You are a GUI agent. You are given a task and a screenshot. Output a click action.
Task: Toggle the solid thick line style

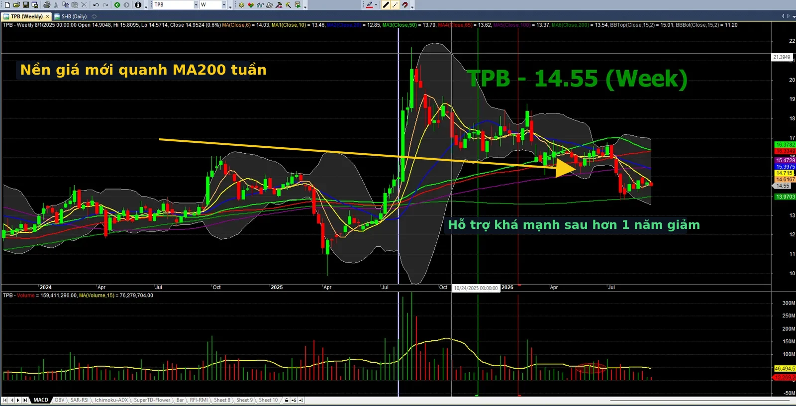tap(386, 5)
